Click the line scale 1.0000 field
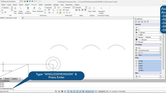The image size is (166, 93). point(150,35)
